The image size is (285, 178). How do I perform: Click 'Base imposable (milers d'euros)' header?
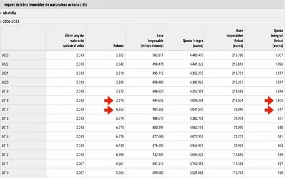coord(152,41)
